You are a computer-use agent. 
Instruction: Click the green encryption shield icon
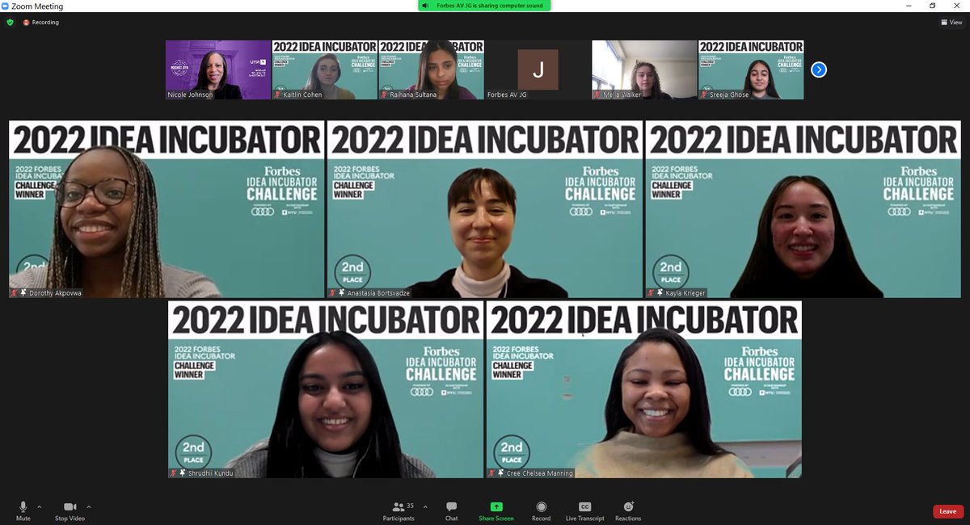[10, 23]
